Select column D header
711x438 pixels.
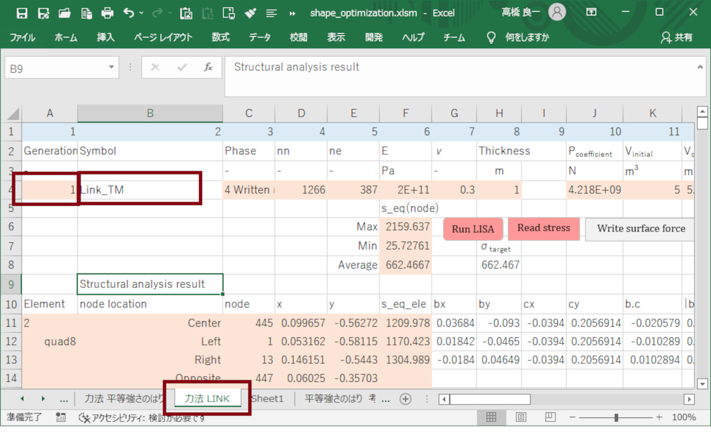point(301,114)
